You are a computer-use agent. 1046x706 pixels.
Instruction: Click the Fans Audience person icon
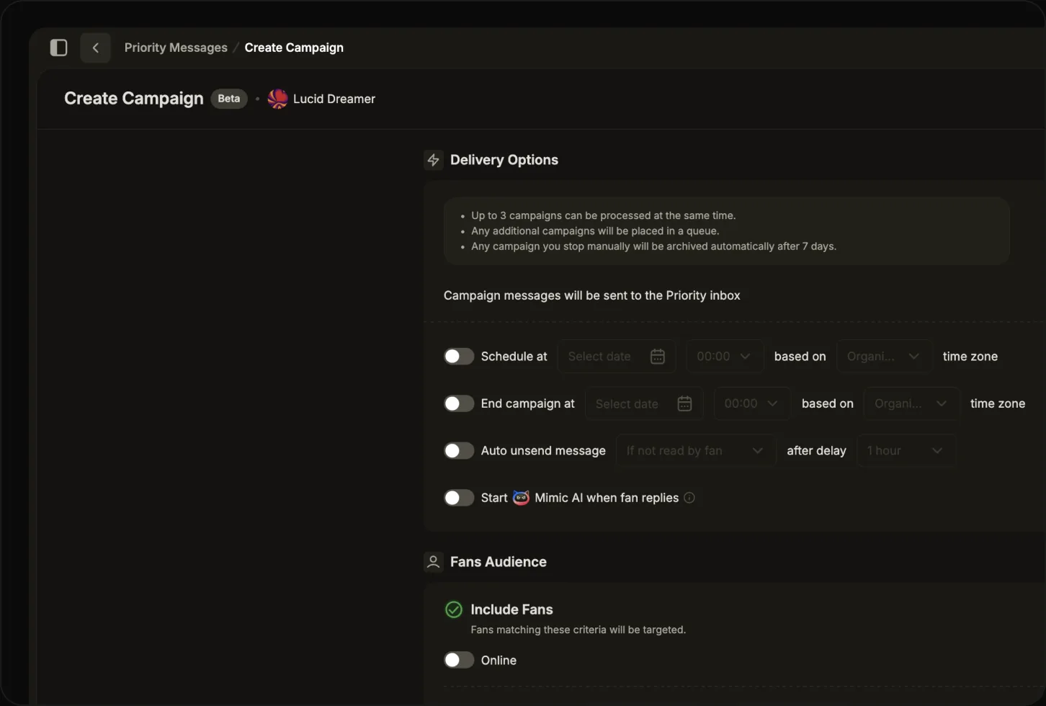[x=433, y=562]
